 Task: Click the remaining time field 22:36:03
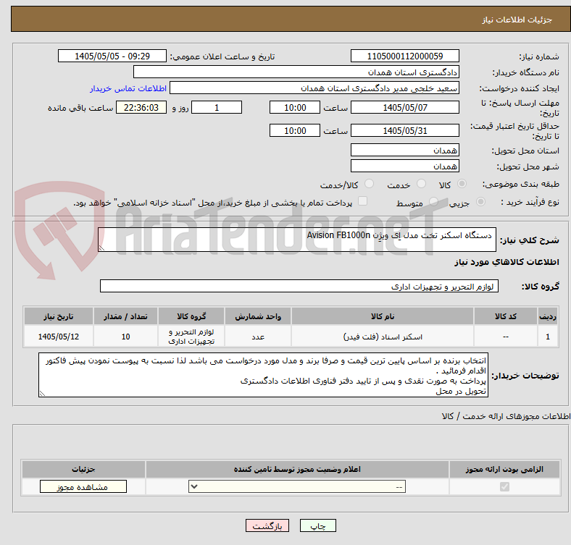[141, 107]
